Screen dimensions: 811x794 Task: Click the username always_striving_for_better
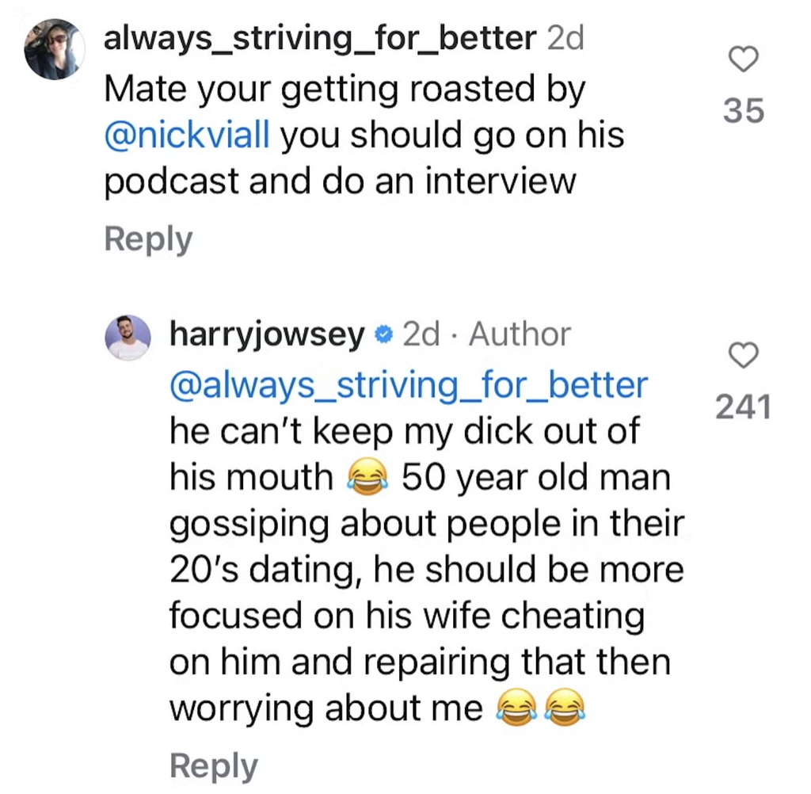[x=318, y=36]
